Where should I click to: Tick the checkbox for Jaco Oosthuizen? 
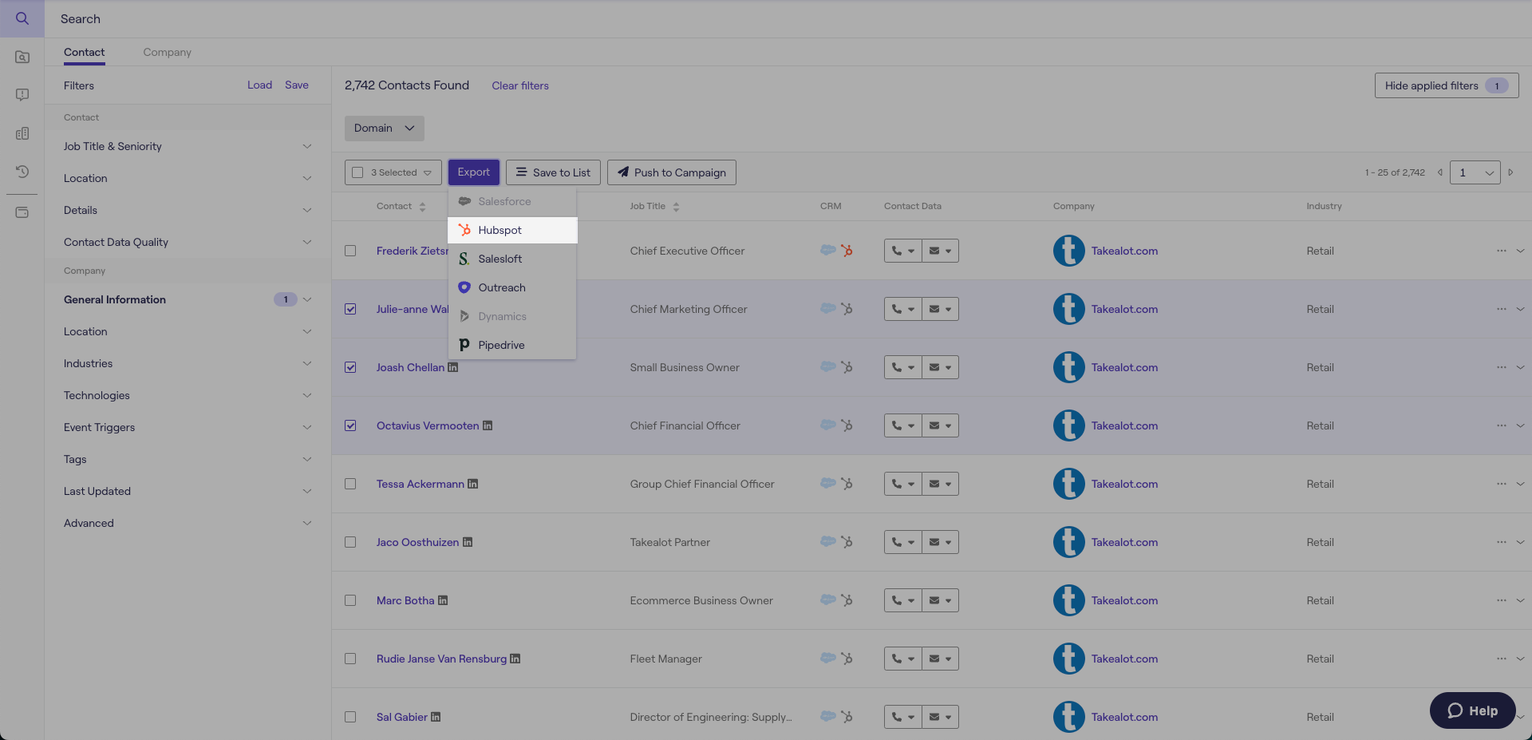pyautogui.click(x=350, y=542)
